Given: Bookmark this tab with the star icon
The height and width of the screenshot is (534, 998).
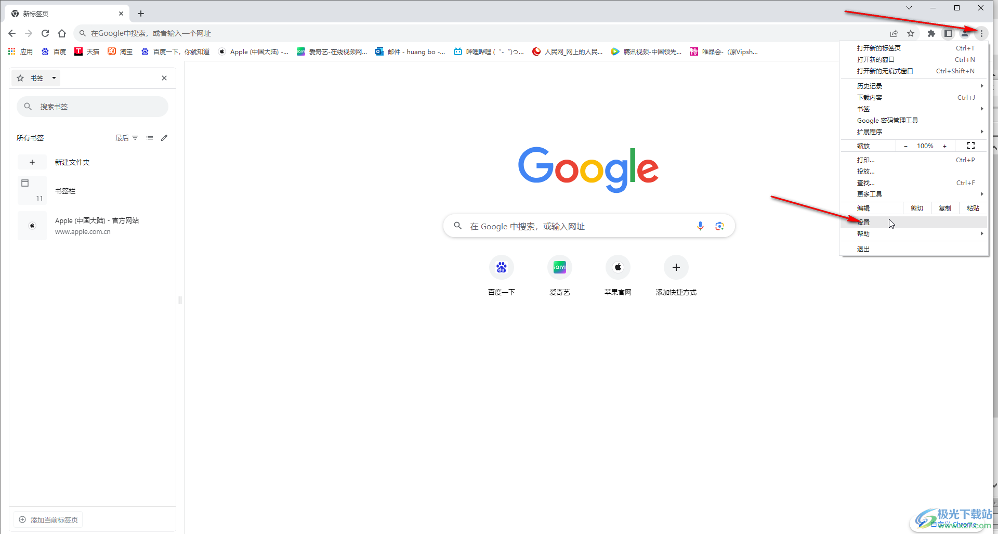Looking at the screenshot, I should tap(911, 33).
